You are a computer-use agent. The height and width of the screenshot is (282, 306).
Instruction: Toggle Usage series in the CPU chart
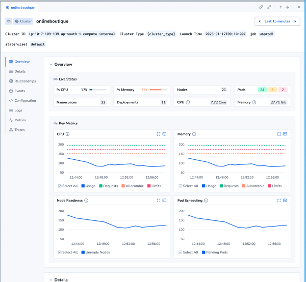88,186
